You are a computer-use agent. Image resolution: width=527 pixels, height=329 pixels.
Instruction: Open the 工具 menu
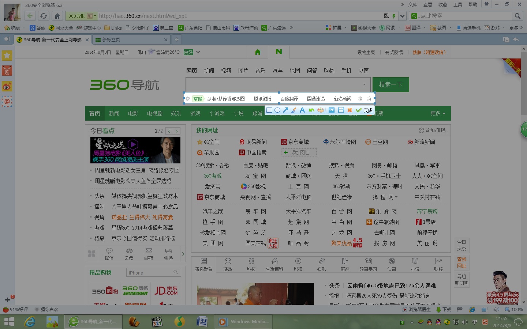click(x=458, y=5)
